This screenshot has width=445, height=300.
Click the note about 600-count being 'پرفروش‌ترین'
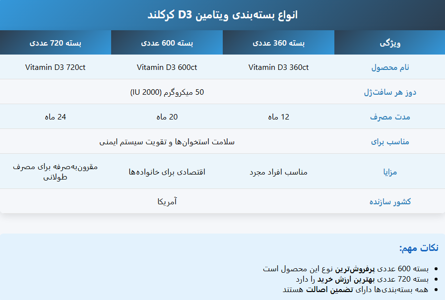tap(346, 269)
